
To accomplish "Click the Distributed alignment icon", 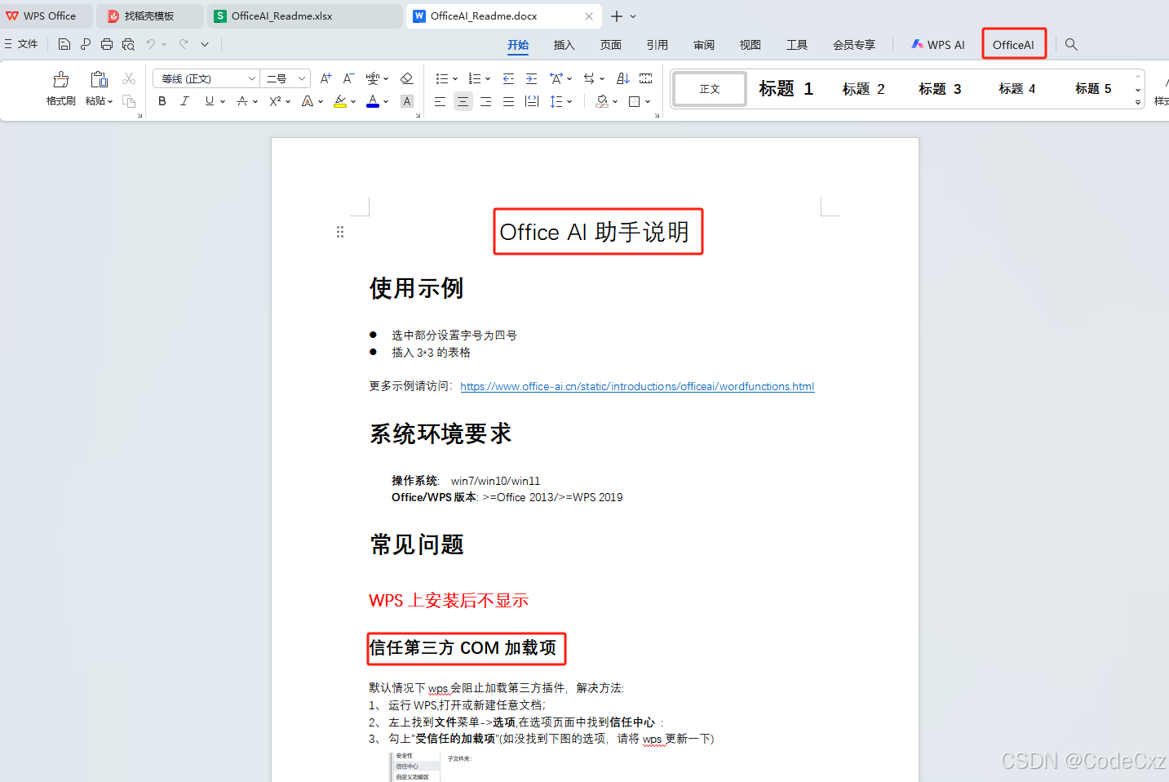I will click(x=531, y=101).
